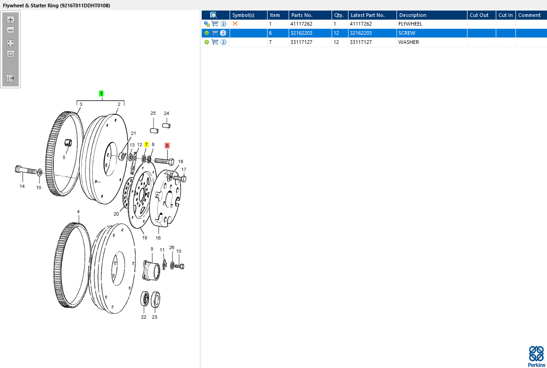This screenshot has width=547, height=368.
Task: Click the four-squares grid view icon
Action: pyautogui.click(x=11, y=43)
